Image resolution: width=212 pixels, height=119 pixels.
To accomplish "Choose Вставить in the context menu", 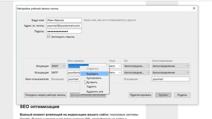I will tap(94, 82).
